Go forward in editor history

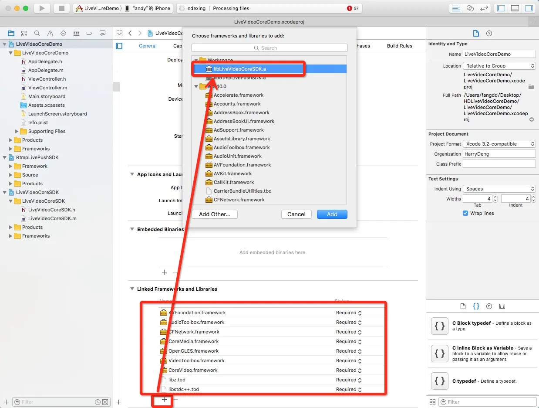(140, 33)
